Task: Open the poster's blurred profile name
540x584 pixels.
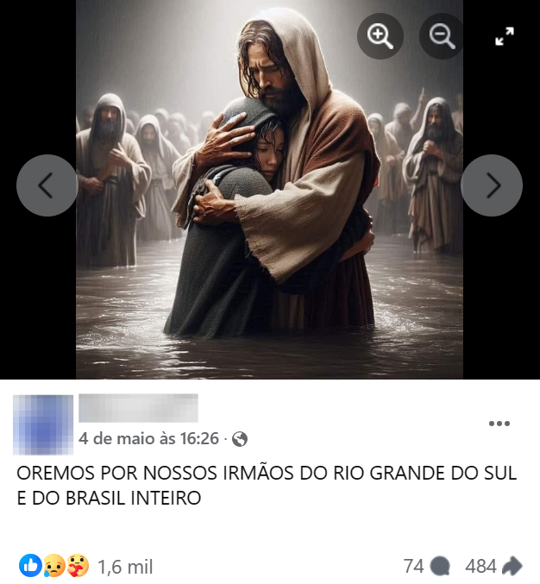Action: [138, 408]
